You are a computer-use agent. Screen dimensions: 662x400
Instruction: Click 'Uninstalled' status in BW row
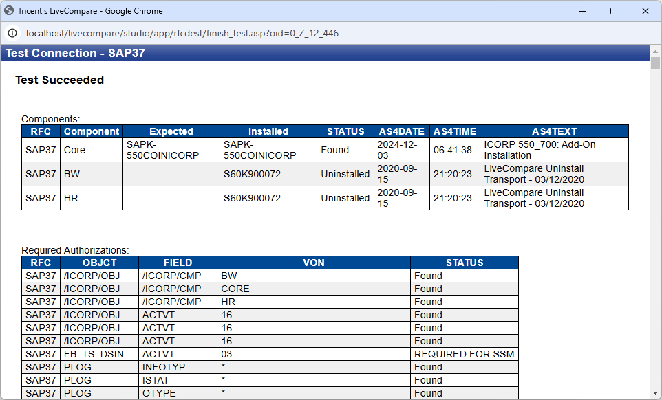click(x=345, y=174)
